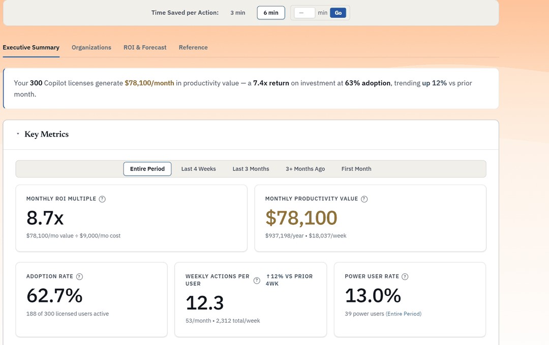Viewport: 549px width, 345px height.
Task: Click the (Entire Period) power users link
Action: tap(403, 314)
